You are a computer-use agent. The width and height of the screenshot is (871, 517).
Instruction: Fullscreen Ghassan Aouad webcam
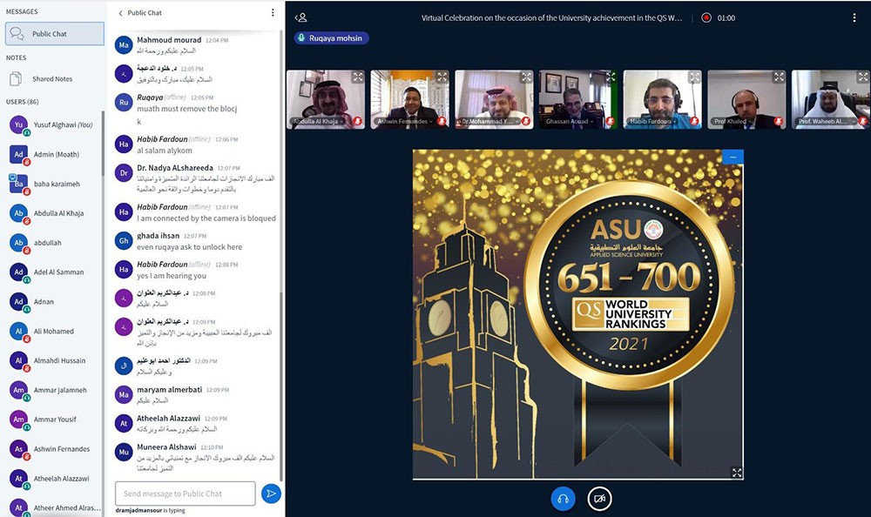(x=611, y=77)
